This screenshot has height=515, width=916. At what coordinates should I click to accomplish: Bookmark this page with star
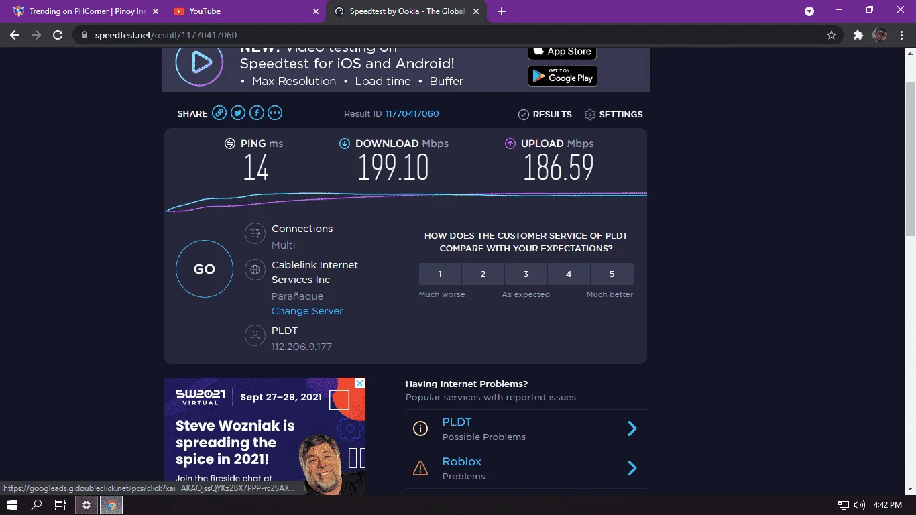click(x=832, y=35)
